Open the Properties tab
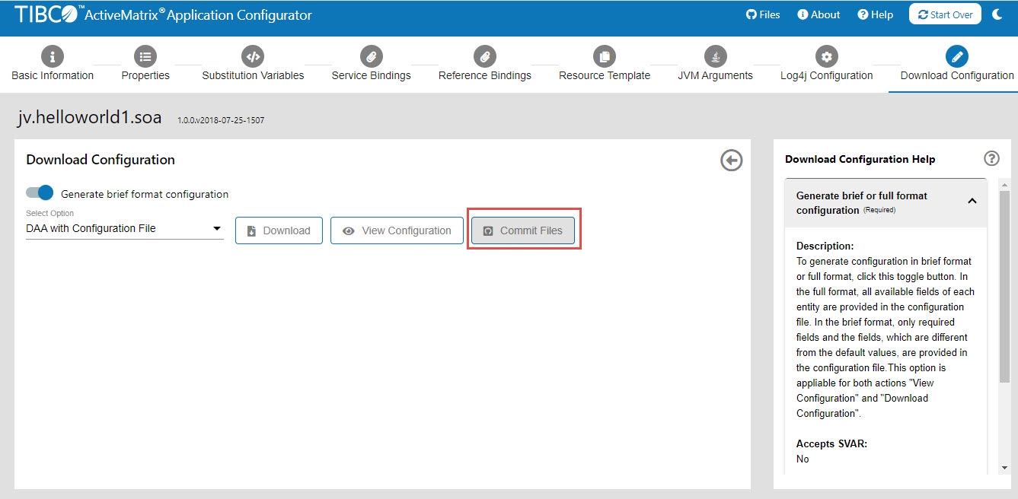Viewport: 1018px width, 499px height. [145, 75]
